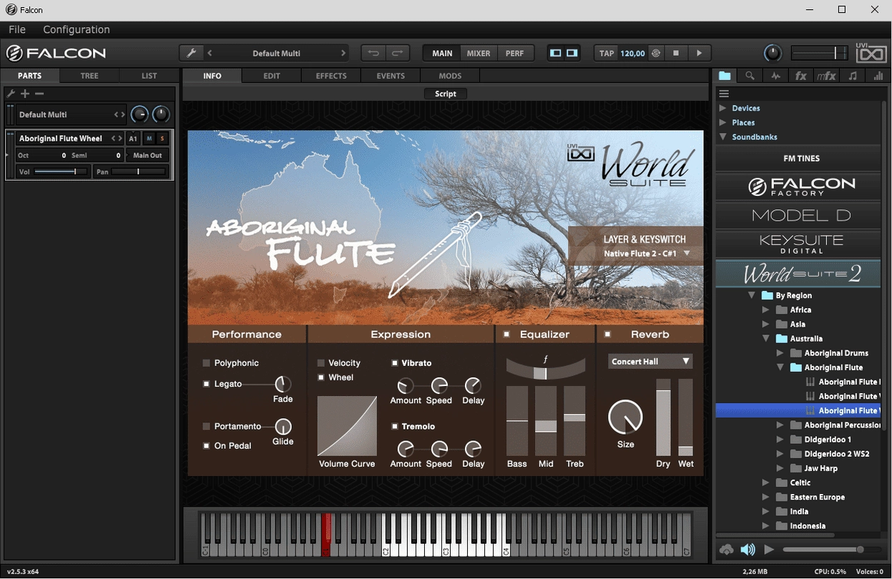The width and height of the screenshot is (892, 579).
Task: Toggle the On Pedal checkbox
Action: (207, 445)
